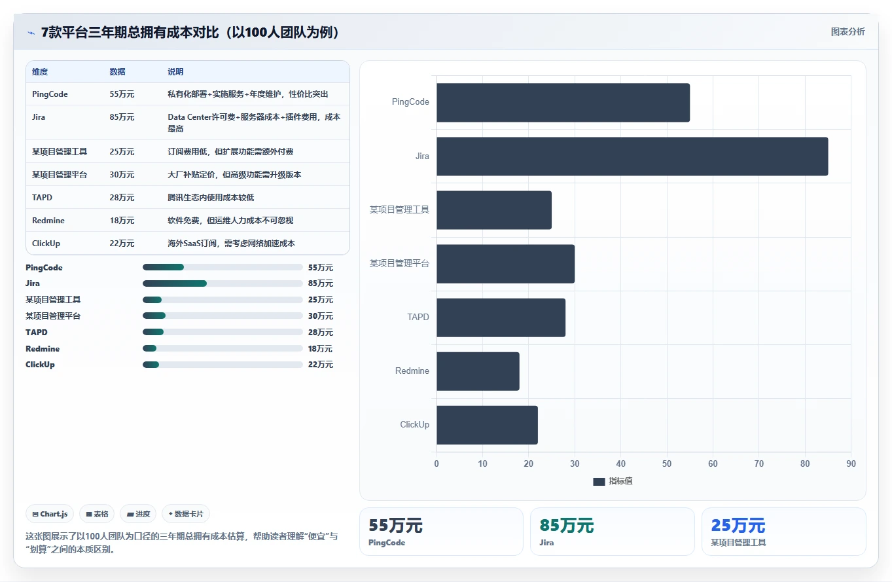Click the 30万元 value beside 某项目管理平台 progress
Image resolution: width=892 pixels, height=582 pixels.
click(320, 316)
